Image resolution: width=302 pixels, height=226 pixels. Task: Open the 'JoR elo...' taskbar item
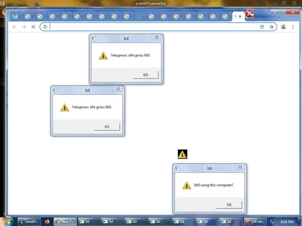(255, 222)
